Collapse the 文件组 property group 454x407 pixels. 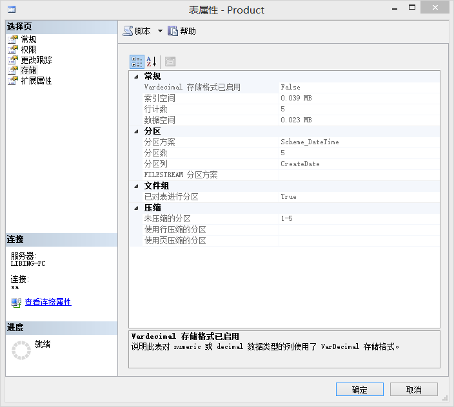pos(136,187)
